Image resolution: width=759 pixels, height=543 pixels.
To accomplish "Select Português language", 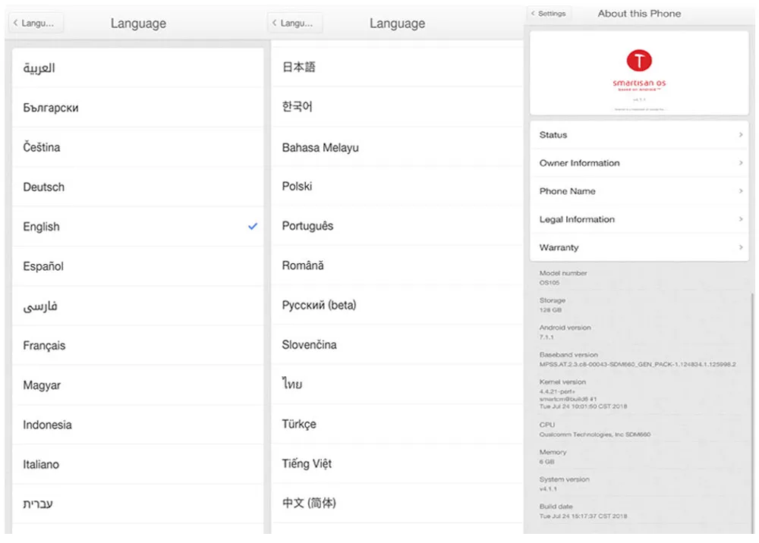I will tap(397, 226).
